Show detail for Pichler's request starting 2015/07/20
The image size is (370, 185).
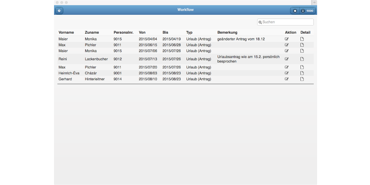pos(302,67)
